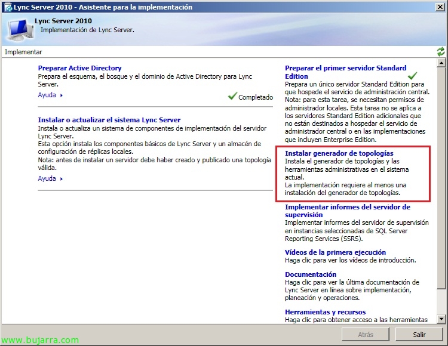Open Herramientas y recursos link
The width and height of the screenshot is (448, 346).
[325, 312]
